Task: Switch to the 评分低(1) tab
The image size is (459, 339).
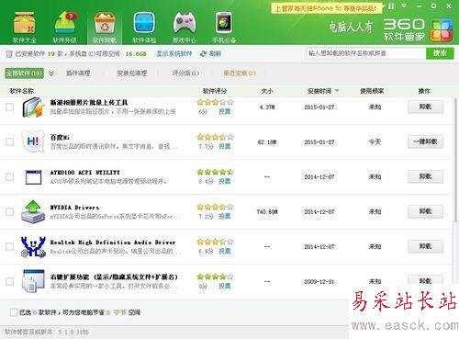Action: [185, 73]
